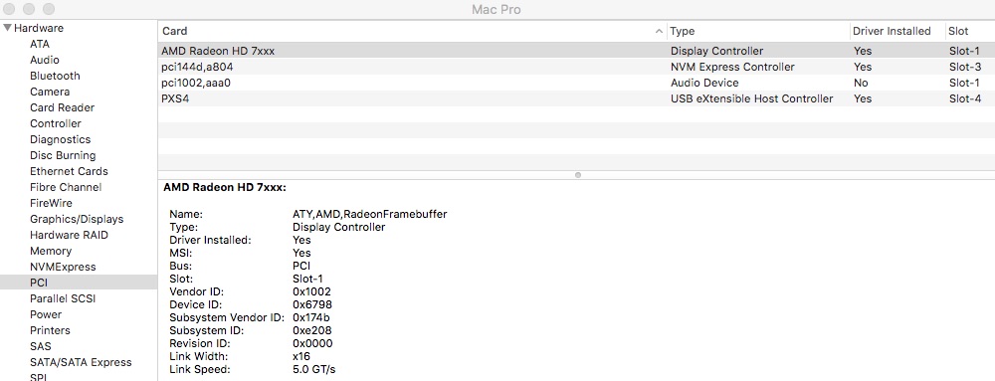The width and height of the screenshot is (995, 381).
Task: Select the AMD Radeon HD 7xxx row
Action: 576,51
